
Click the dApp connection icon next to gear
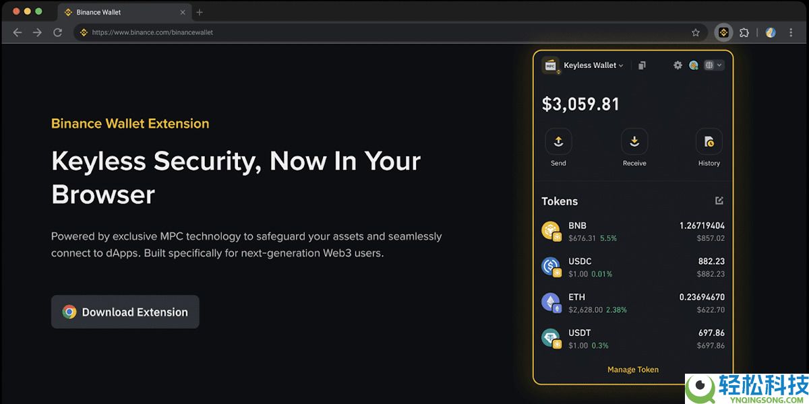694,65
